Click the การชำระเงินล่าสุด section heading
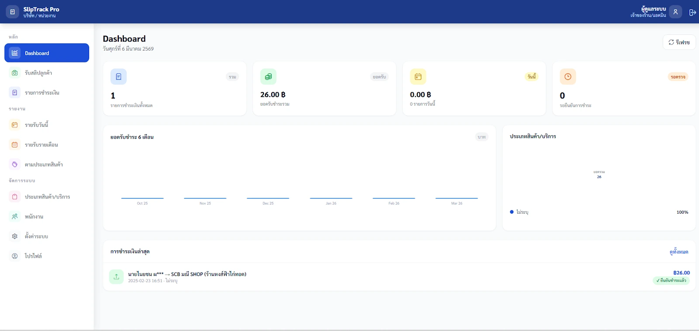The height and width of the screenshot is (331, 699). click(x=130, y=252)
